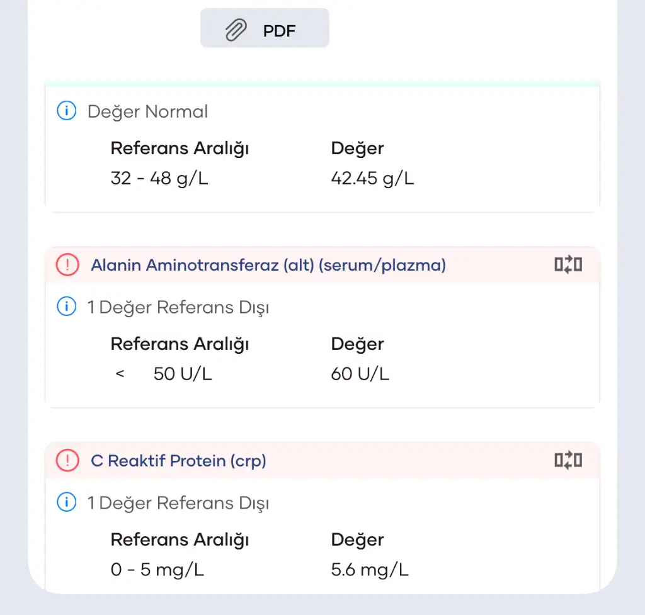Select the 42.45 g/L value
This screenshot has height=615, width=645.
click(372, 178)
